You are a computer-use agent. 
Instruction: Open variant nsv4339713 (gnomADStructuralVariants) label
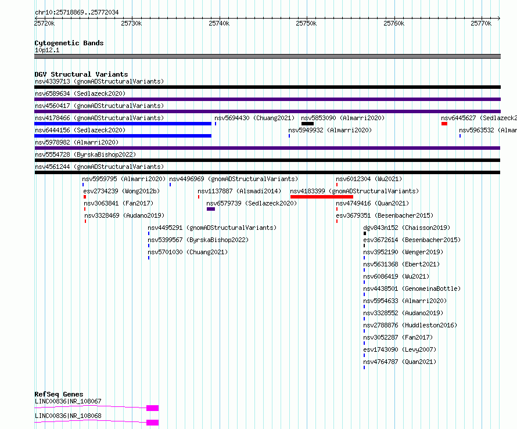pyautogui.click(x=99, y=81)
